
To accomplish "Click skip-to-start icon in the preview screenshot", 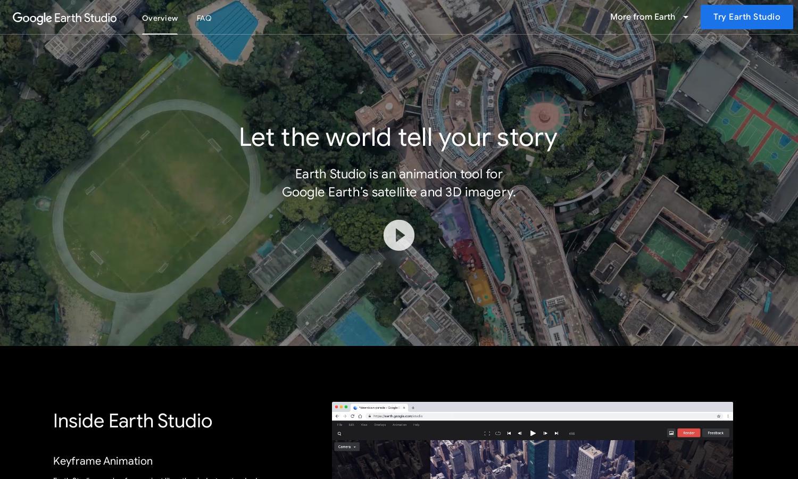I will pos(509,433).
